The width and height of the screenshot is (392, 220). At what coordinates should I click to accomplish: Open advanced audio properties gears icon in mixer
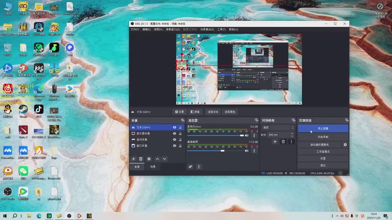(191, 167)
